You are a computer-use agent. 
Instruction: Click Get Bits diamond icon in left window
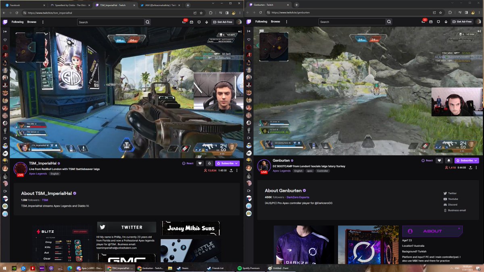(x=207, y=22)
